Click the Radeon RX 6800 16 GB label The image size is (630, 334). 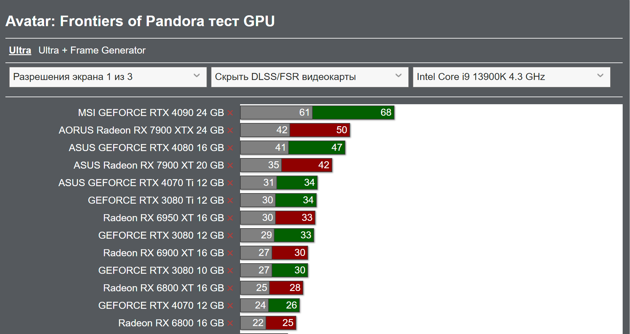click(x=171, y=323)
